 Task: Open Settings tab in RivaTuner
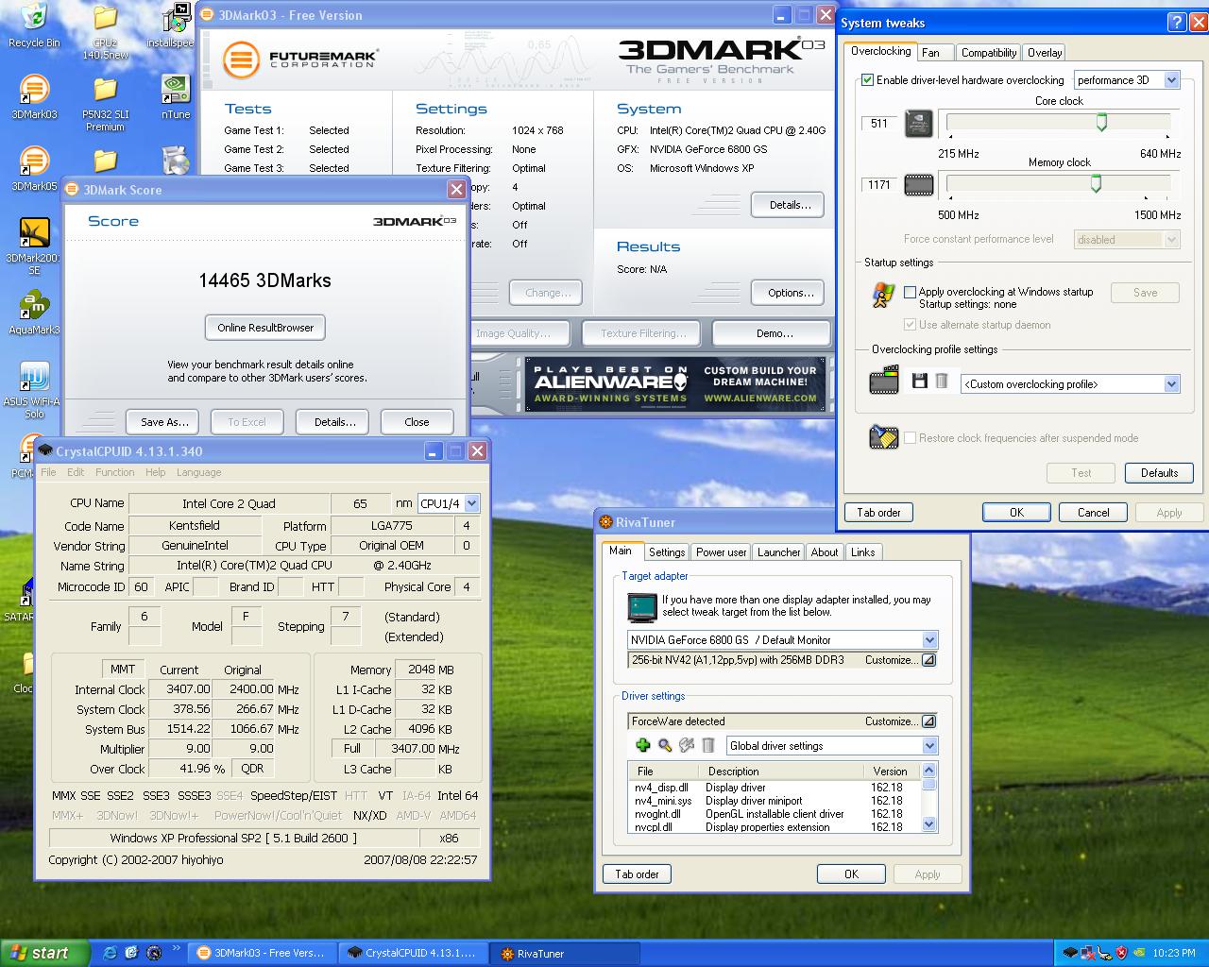[667, 552]
